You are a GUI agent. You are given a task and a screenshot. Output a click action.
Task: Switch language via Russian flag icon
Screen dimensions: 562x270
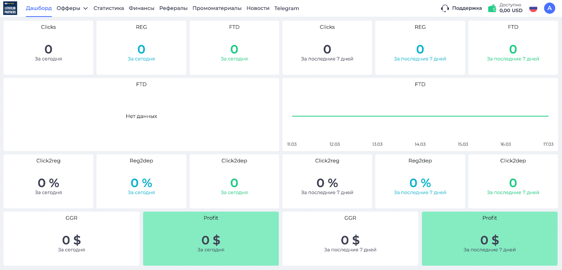coord(533,8)
